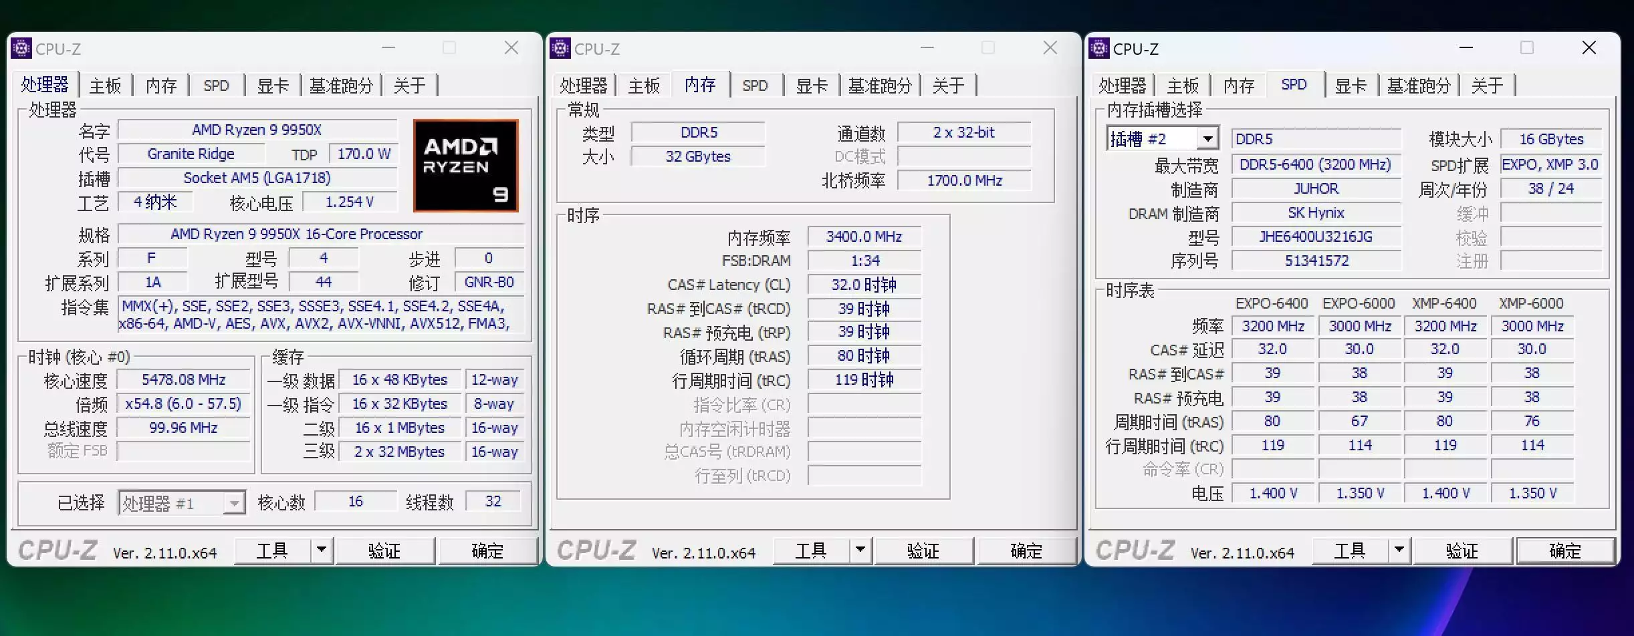Screen dimensions: 1634x636
Task: Select 内存 tab in right CPU-Z window
Action: [1239, 86]
